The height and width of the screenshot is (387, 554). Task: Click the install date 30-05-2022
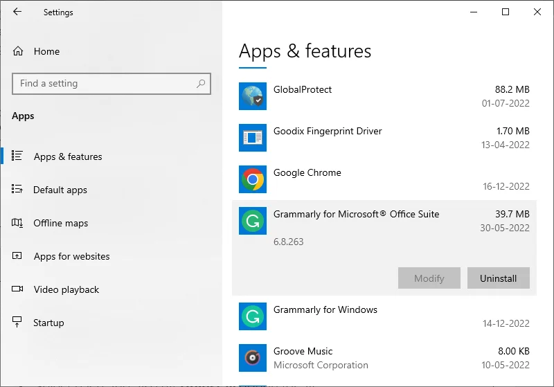coord(505,228)
